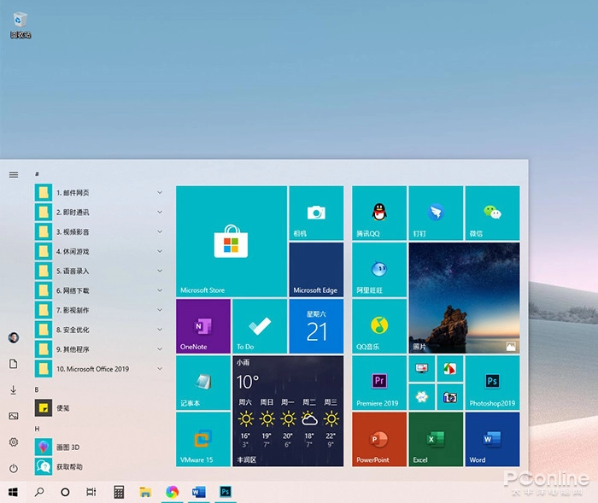
Task: Expand the 2. 即时通讯 folder chevron
Action: click(x=160, y=212)
